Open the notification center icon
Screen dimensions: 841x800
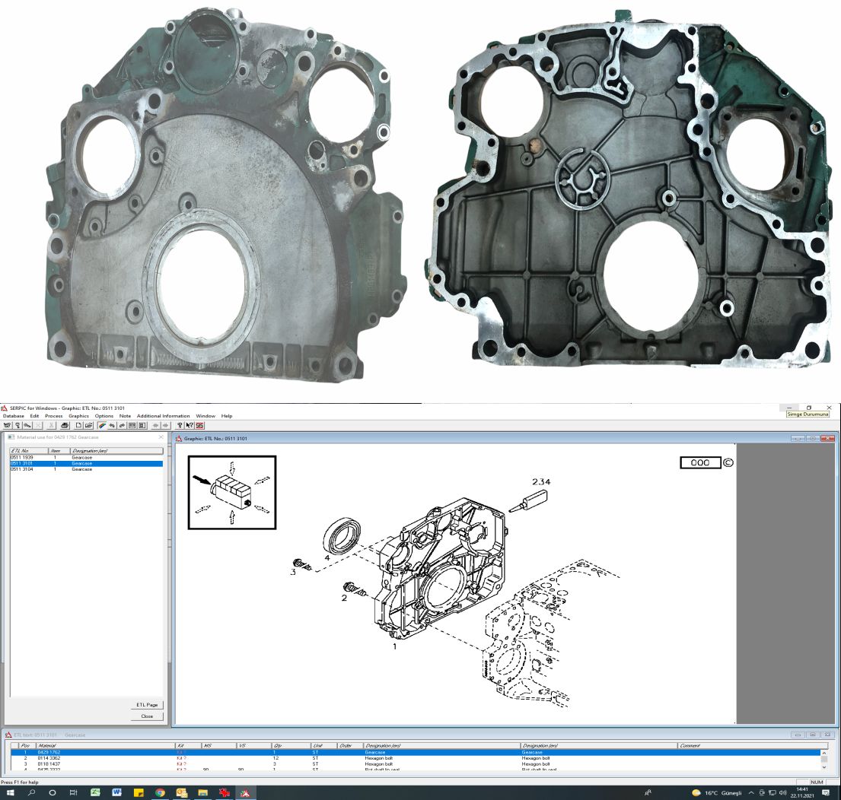click(826, 792)
